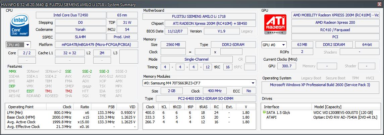Click the ECC No field
Viewport: 384px width, 135px height.
point(249,91)
